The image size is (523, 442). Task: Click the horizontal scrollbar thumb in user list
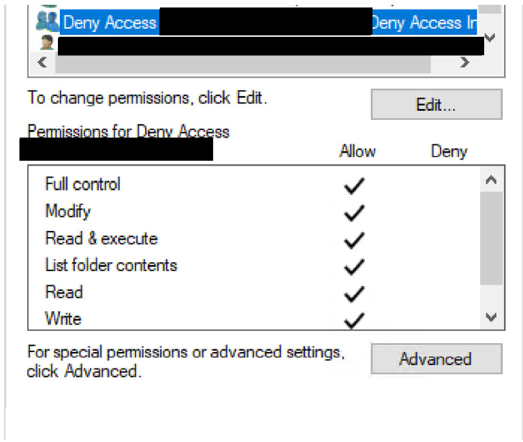242,63
